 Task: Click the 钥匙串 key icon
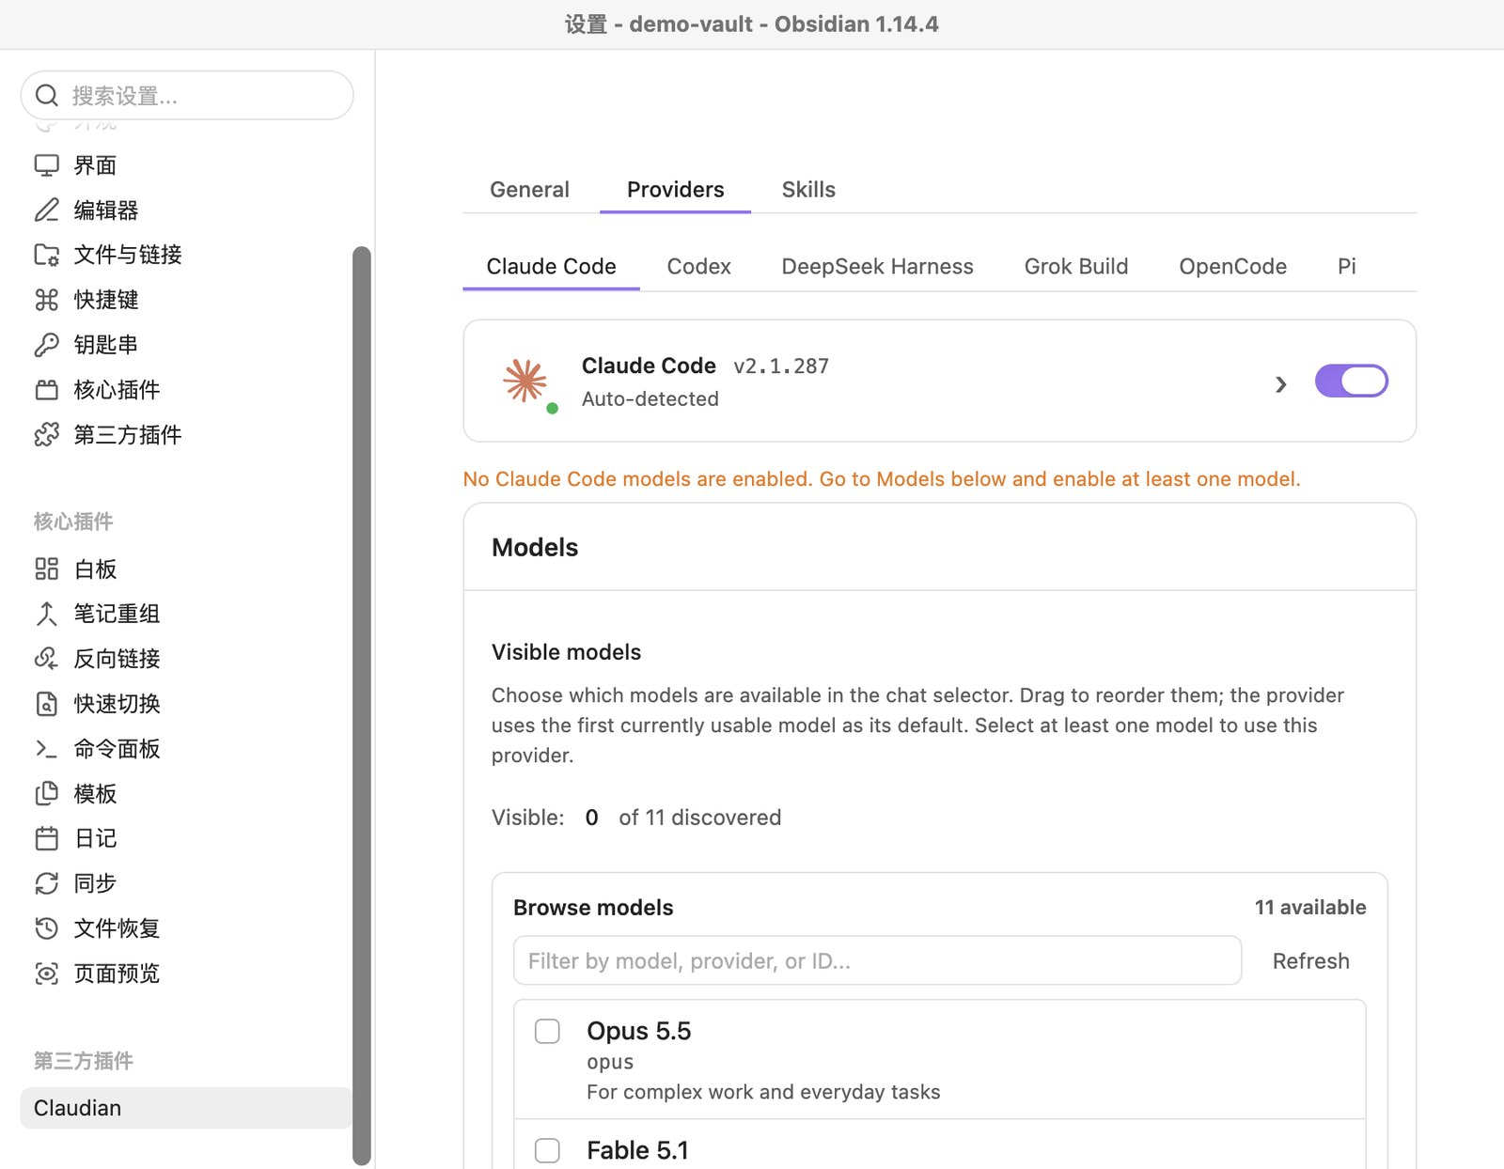(x=47, y=345)
